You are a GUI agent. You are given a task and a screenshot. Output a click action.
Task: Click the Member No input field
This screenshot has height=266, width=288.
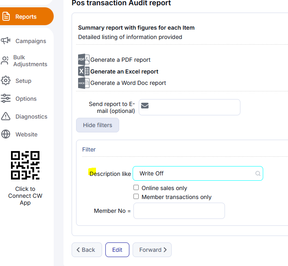tap(179, 211)
